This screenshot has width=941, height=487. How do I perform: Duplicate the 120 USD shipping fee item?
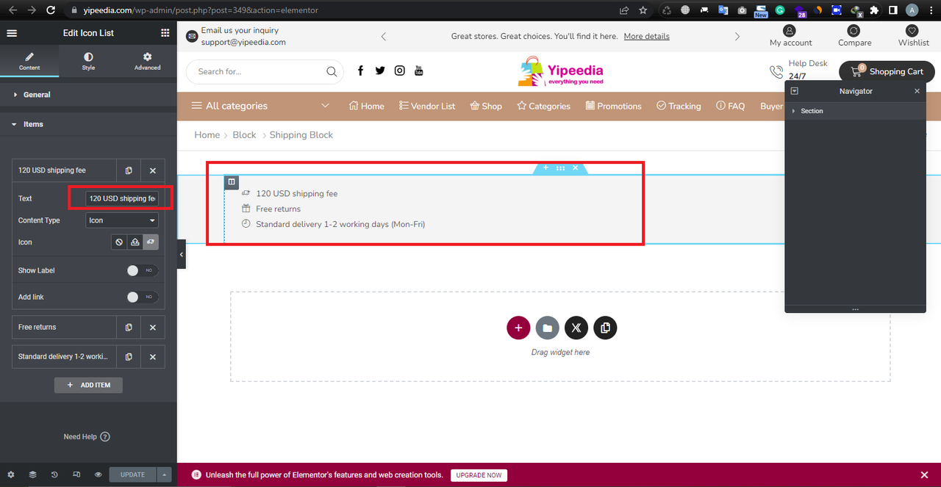coord(129,170)
